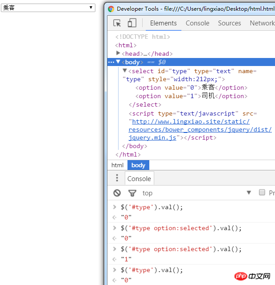
Task: Click the Chrome icon in DevTools title bar
Action: coord(111,9)
